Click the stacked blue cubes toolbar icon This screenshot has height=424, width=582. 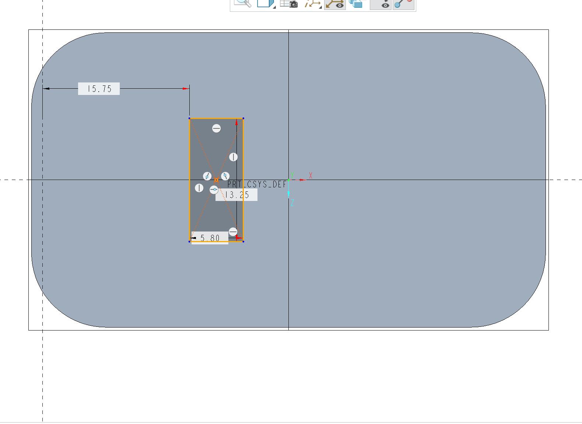pos(356,3)
